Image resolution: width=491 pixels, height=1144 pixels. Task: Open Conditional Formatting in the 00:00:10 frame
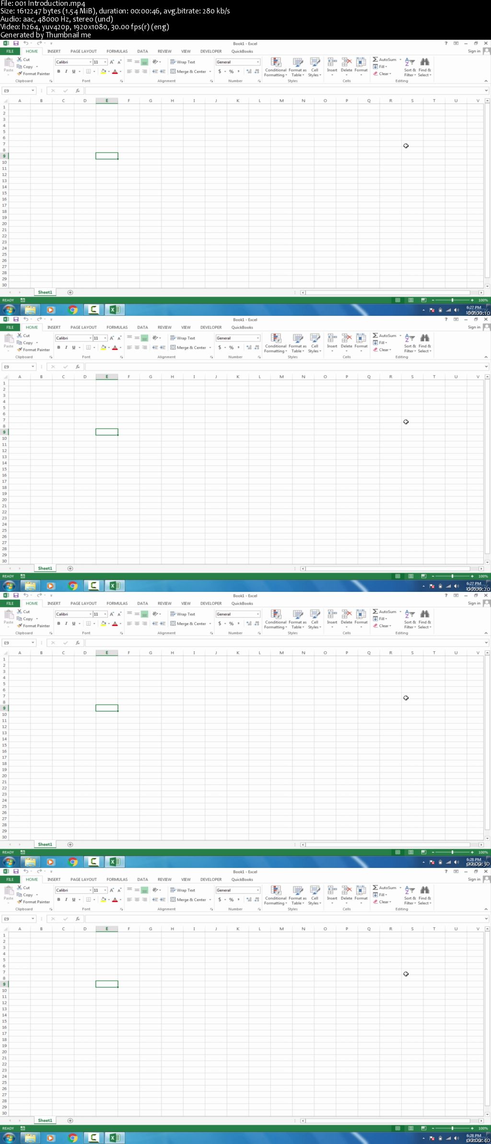pos(276,67)
